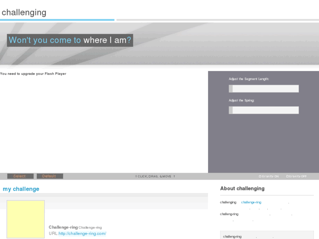Open the http://challenge-ring.com/ URL link
Image resolution: width=319 pixels, height=239 pixels.
82,233
